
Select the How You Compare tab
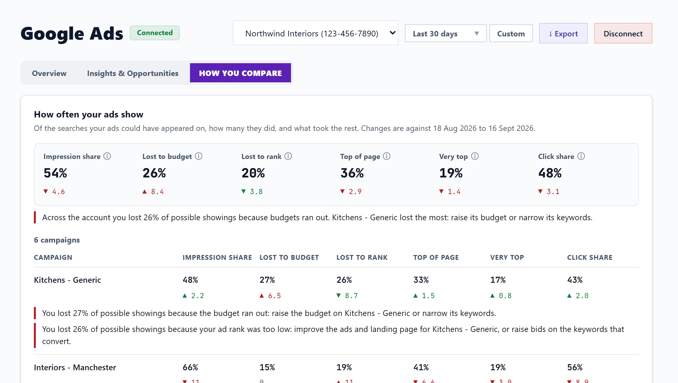click(240, 73)
